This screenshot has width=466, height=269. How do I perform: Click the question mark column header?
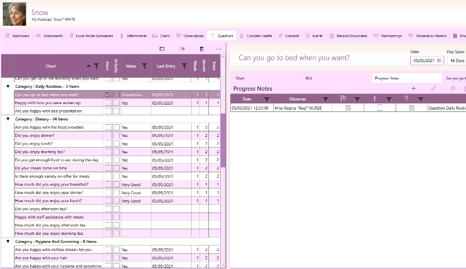click(406, 99)
